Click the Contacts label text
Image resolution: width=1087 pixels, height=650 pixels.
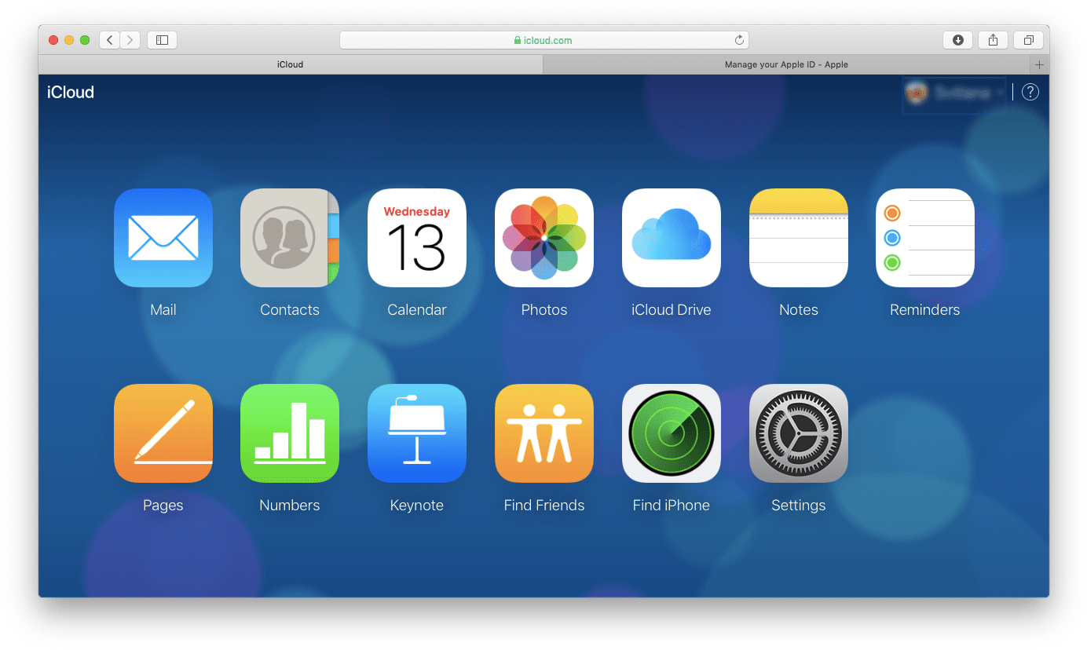point(290,310)
